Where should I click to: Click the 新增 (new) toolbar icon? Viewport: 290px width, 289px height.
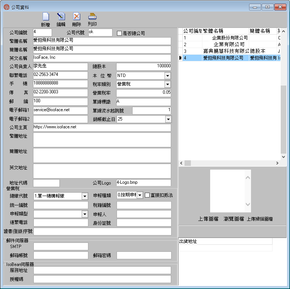point(46,19)
